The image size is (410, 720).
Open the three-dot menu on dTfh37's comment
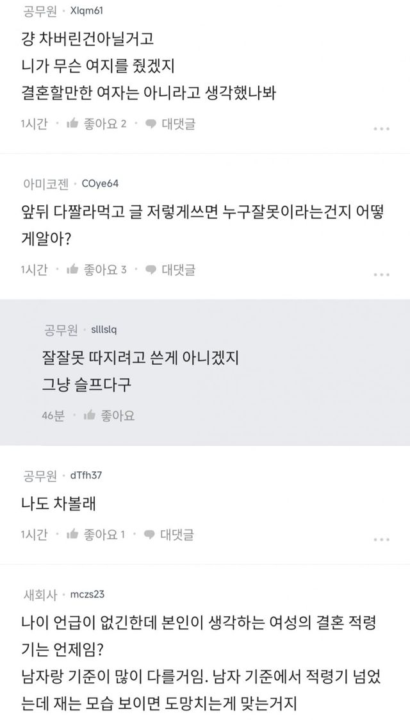coord(381,539)
